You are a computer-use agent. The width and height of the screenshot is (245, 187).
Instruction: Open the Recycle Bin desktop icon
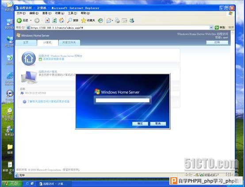(10, 60)
